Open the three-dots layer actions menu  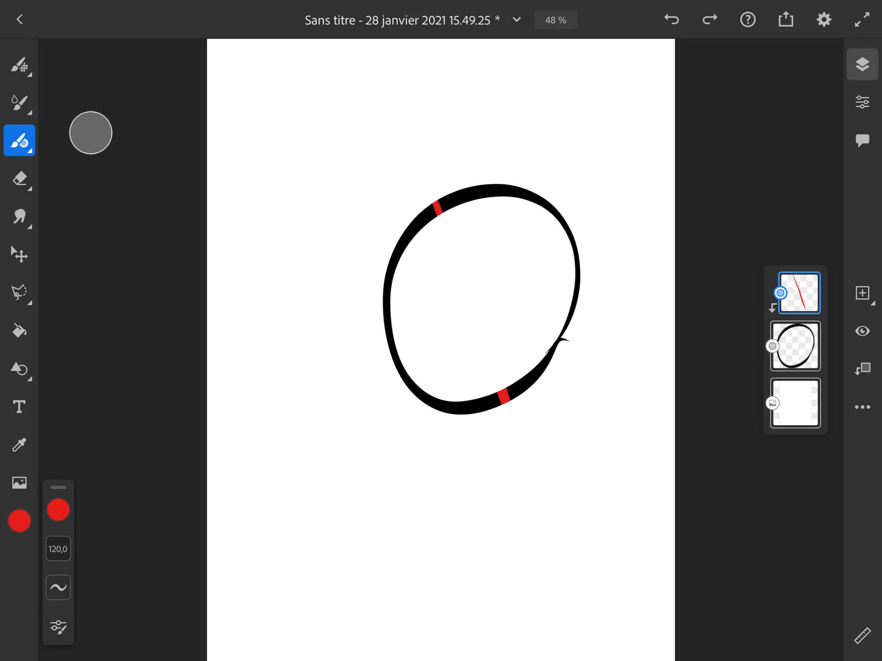[862, 407]
